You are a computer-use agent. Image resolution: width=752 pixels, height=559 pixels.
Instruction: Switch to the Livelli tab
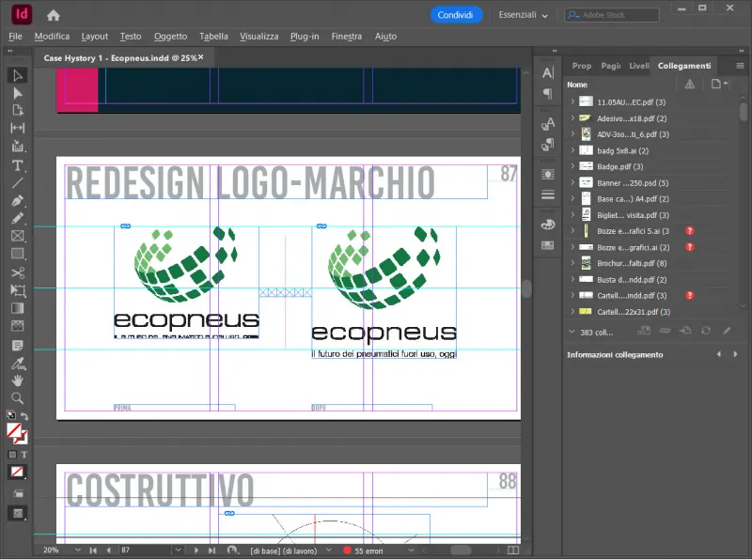click(x=639, y=66)
